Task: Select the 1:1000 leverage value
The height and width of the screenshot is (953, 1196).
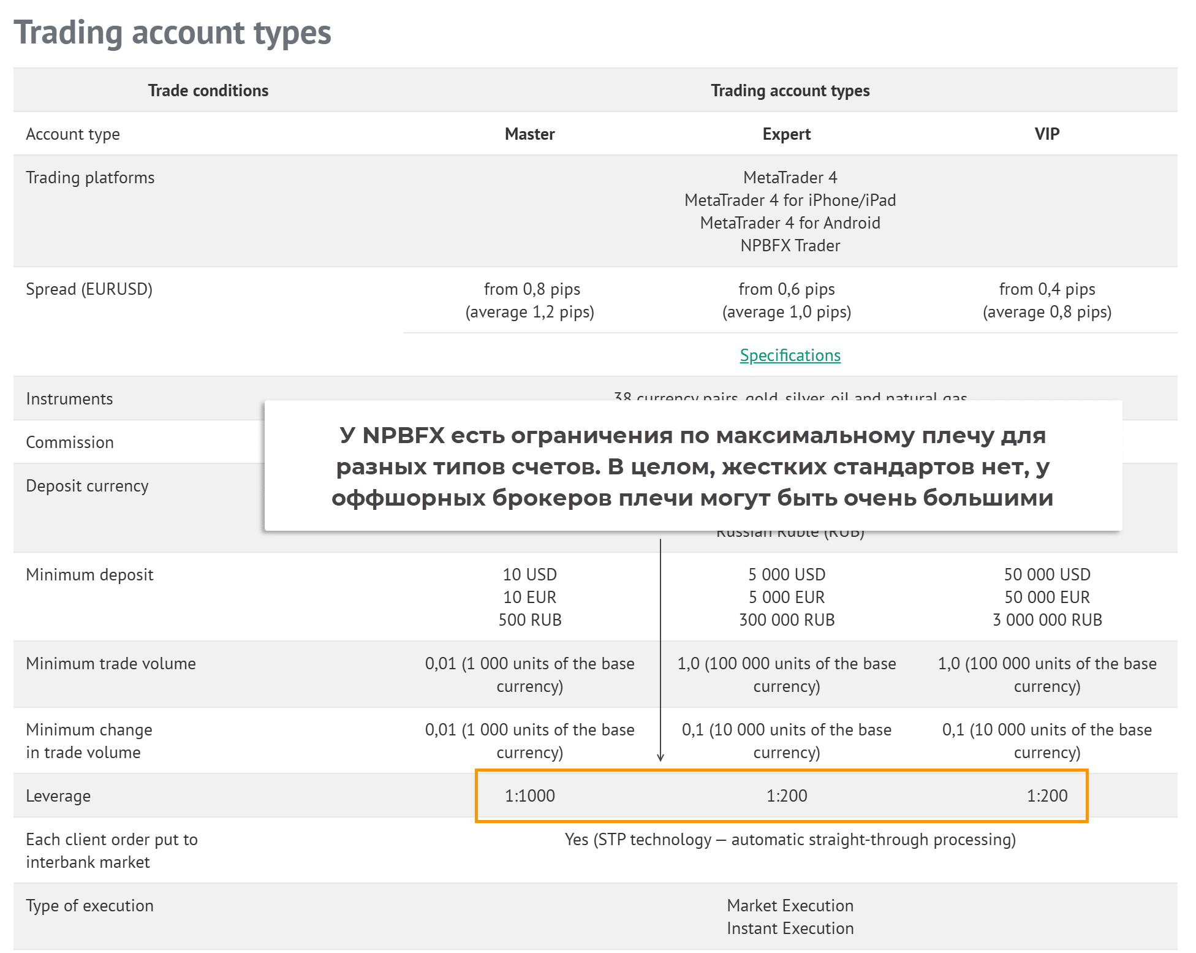Action: point(529,795)
